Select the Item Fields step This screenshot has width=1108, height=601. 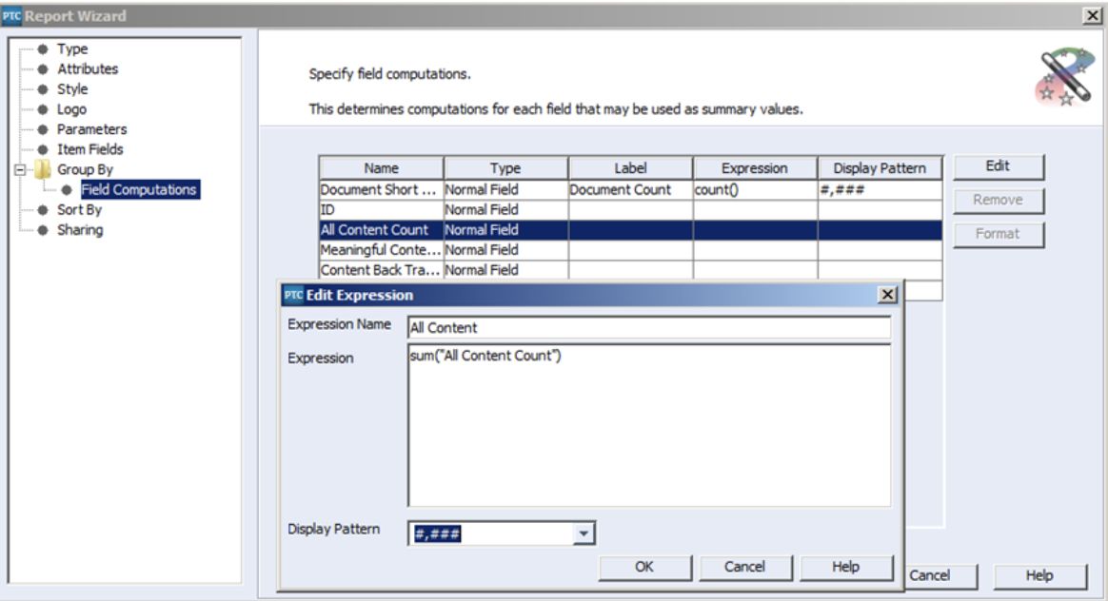coord(89,149)
